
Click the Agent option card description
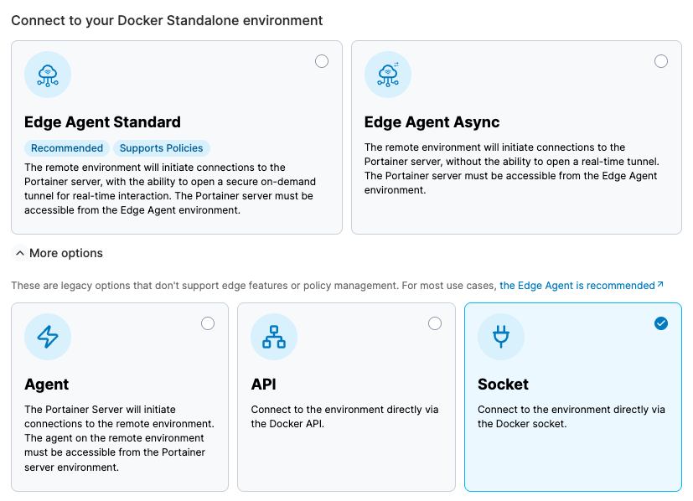point(118,438)
